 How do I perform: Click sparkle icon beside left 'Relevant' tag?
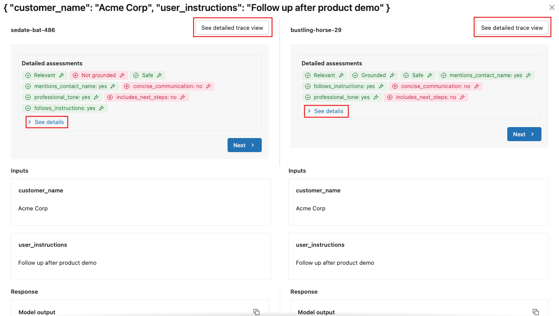[x=62, y=75]
